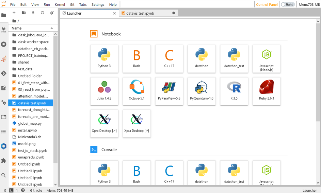Launch a PyParaView-5.8 notebook

(x=169, y=91)
